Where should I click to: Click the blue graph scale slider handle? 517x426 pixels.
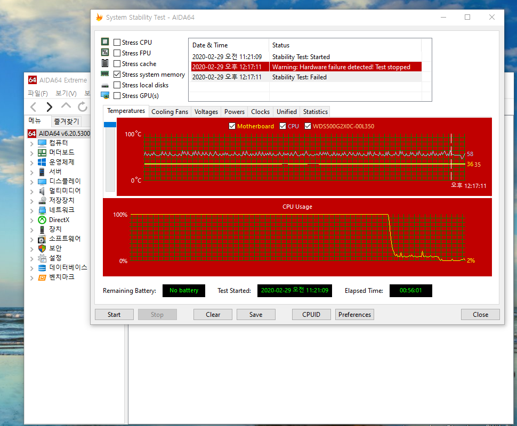click(x=110, y=125)
